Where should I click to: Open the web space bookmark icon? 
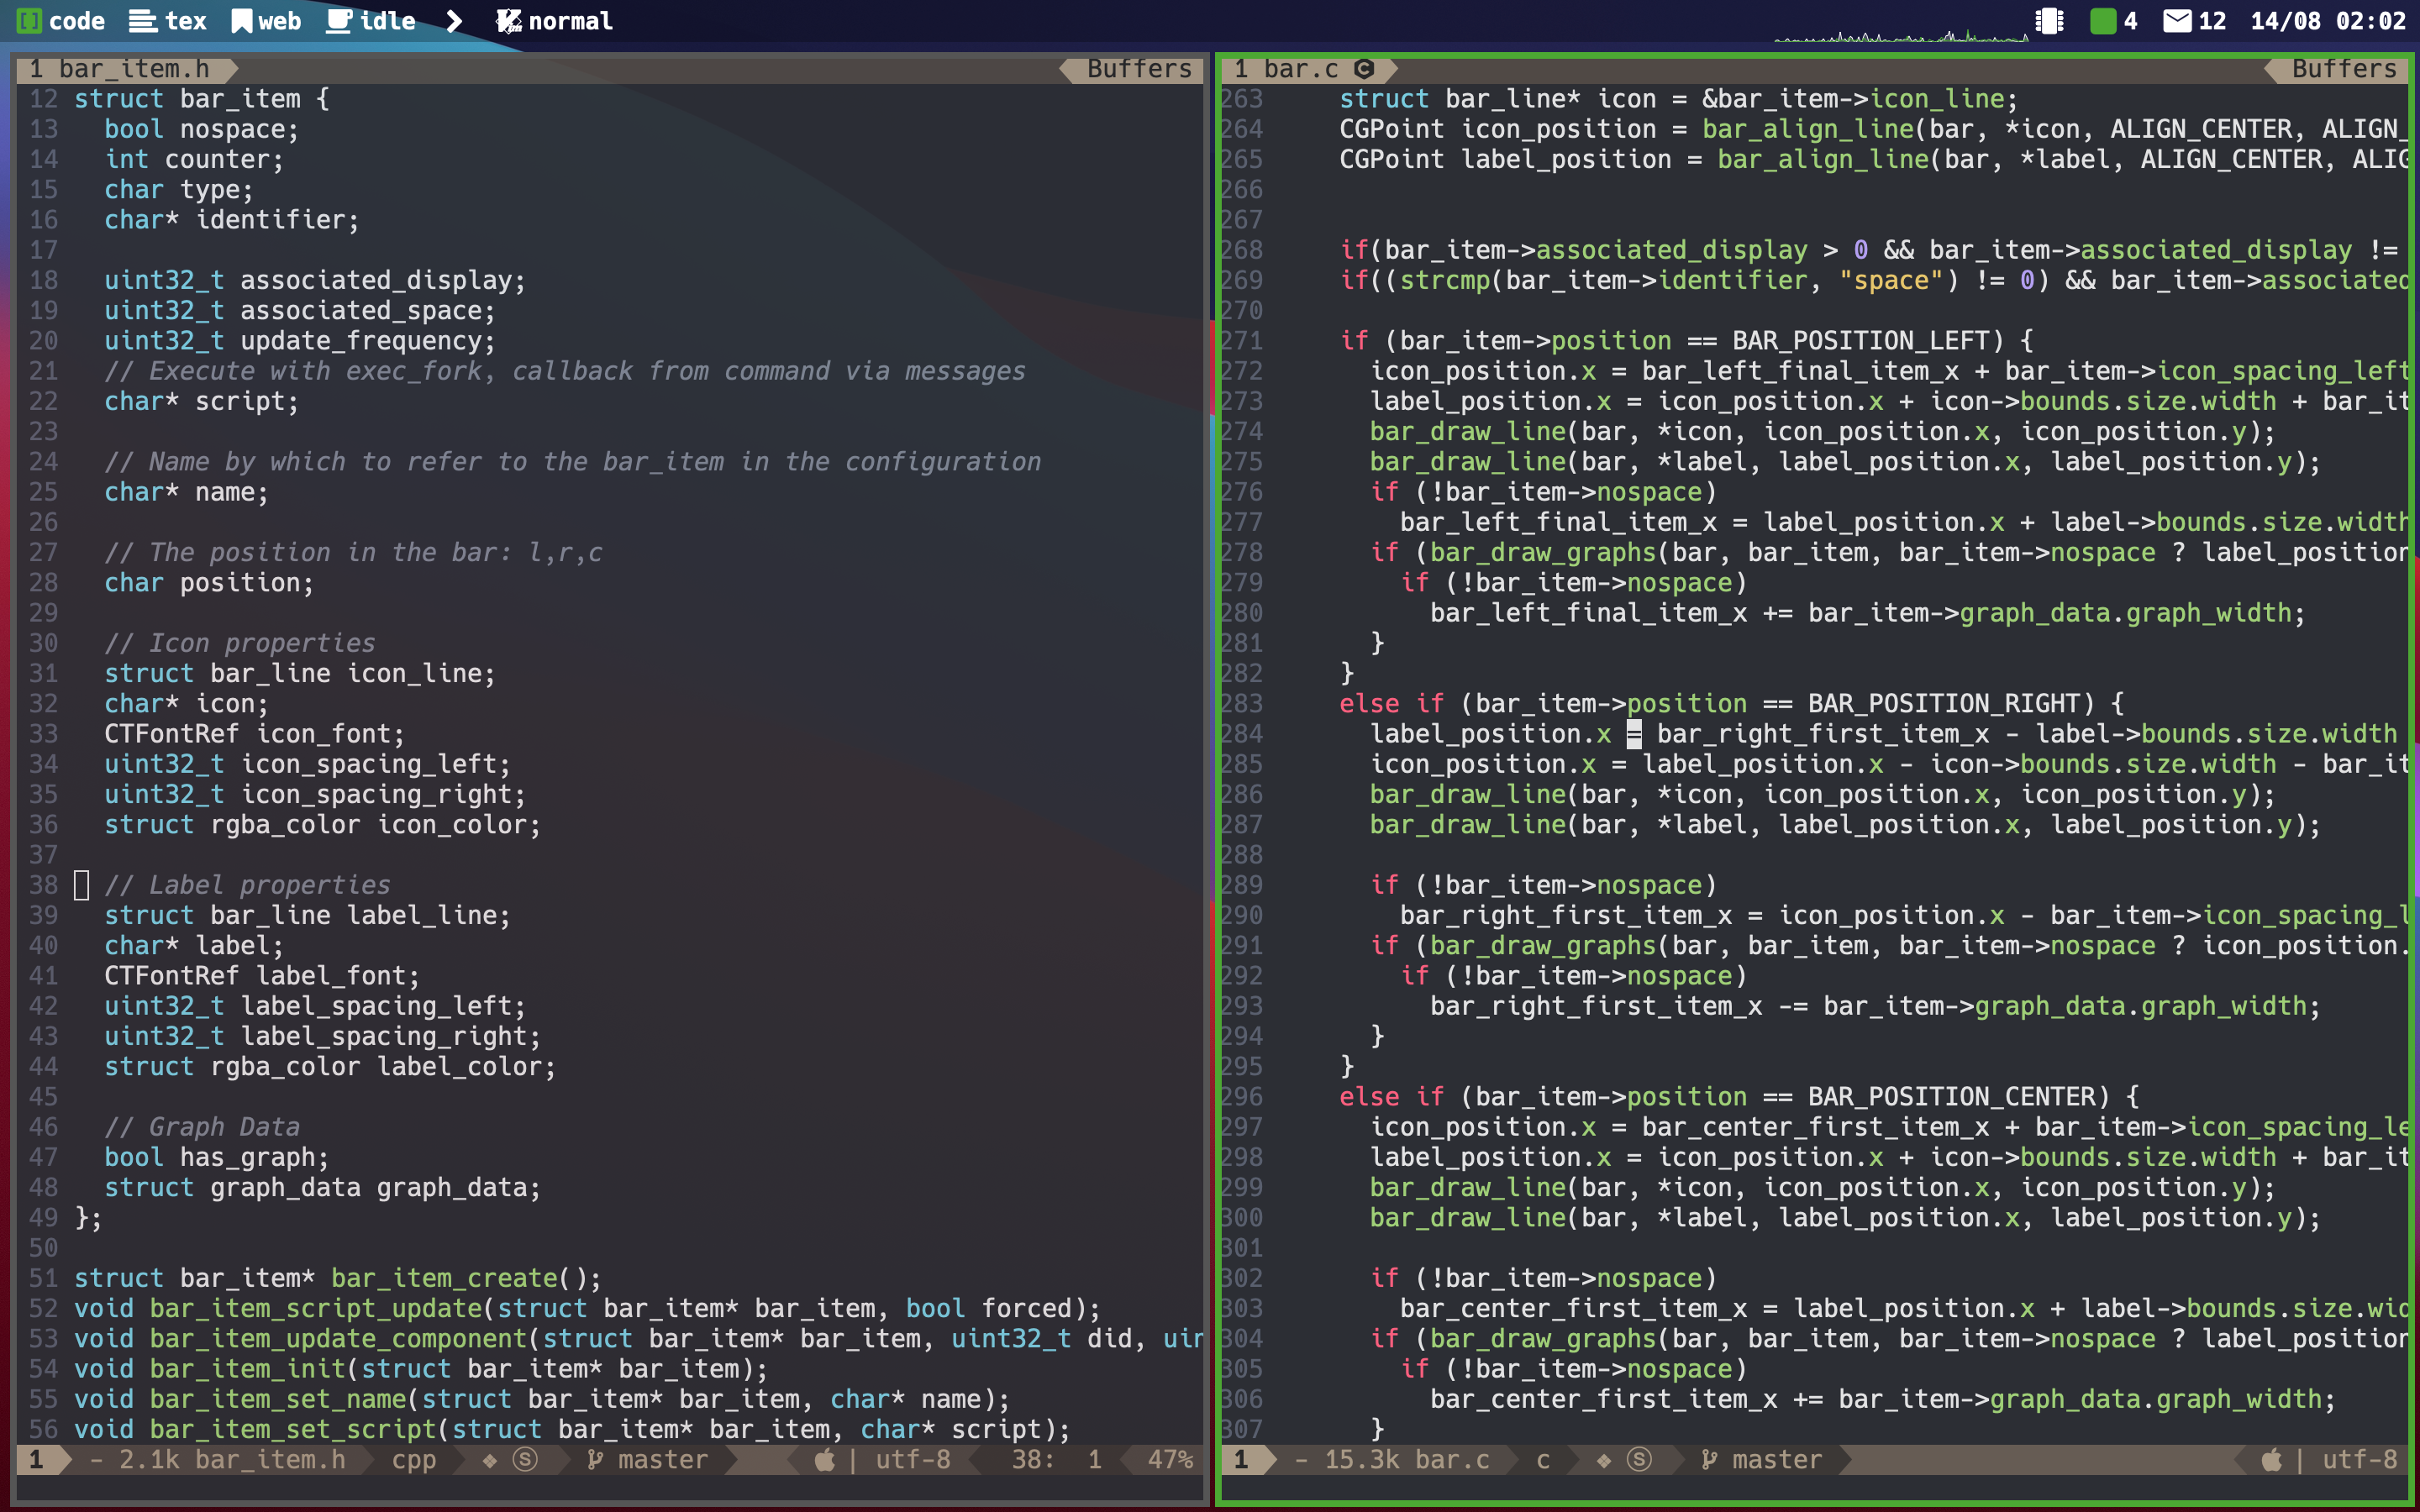point(241,21)
